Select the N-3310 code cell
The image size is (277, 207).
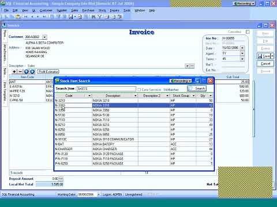coord(73,105)
